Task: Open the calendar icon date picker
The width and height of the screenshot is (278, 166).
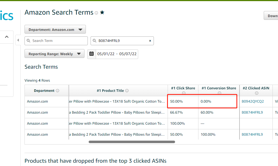Action: [x=91, y=54]
